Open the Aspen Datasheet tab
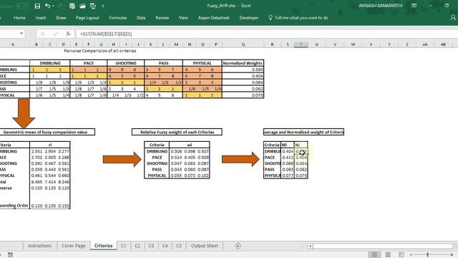458x258 pixels. click(213, 17)
